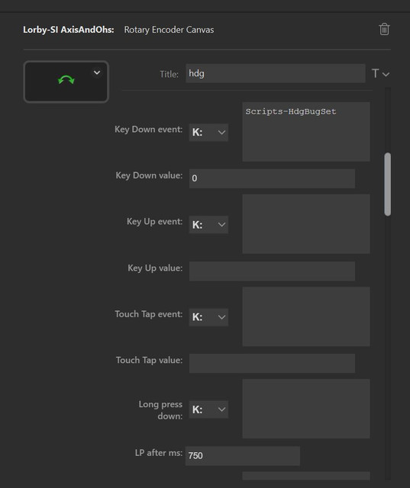Open the Long press down K: dropdown
410x488 pixels.
pyautogui.click(x=208, y=409)
